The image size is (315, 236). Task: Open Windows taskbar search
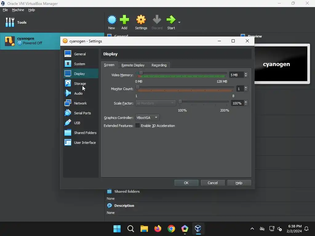coord(130,229)
